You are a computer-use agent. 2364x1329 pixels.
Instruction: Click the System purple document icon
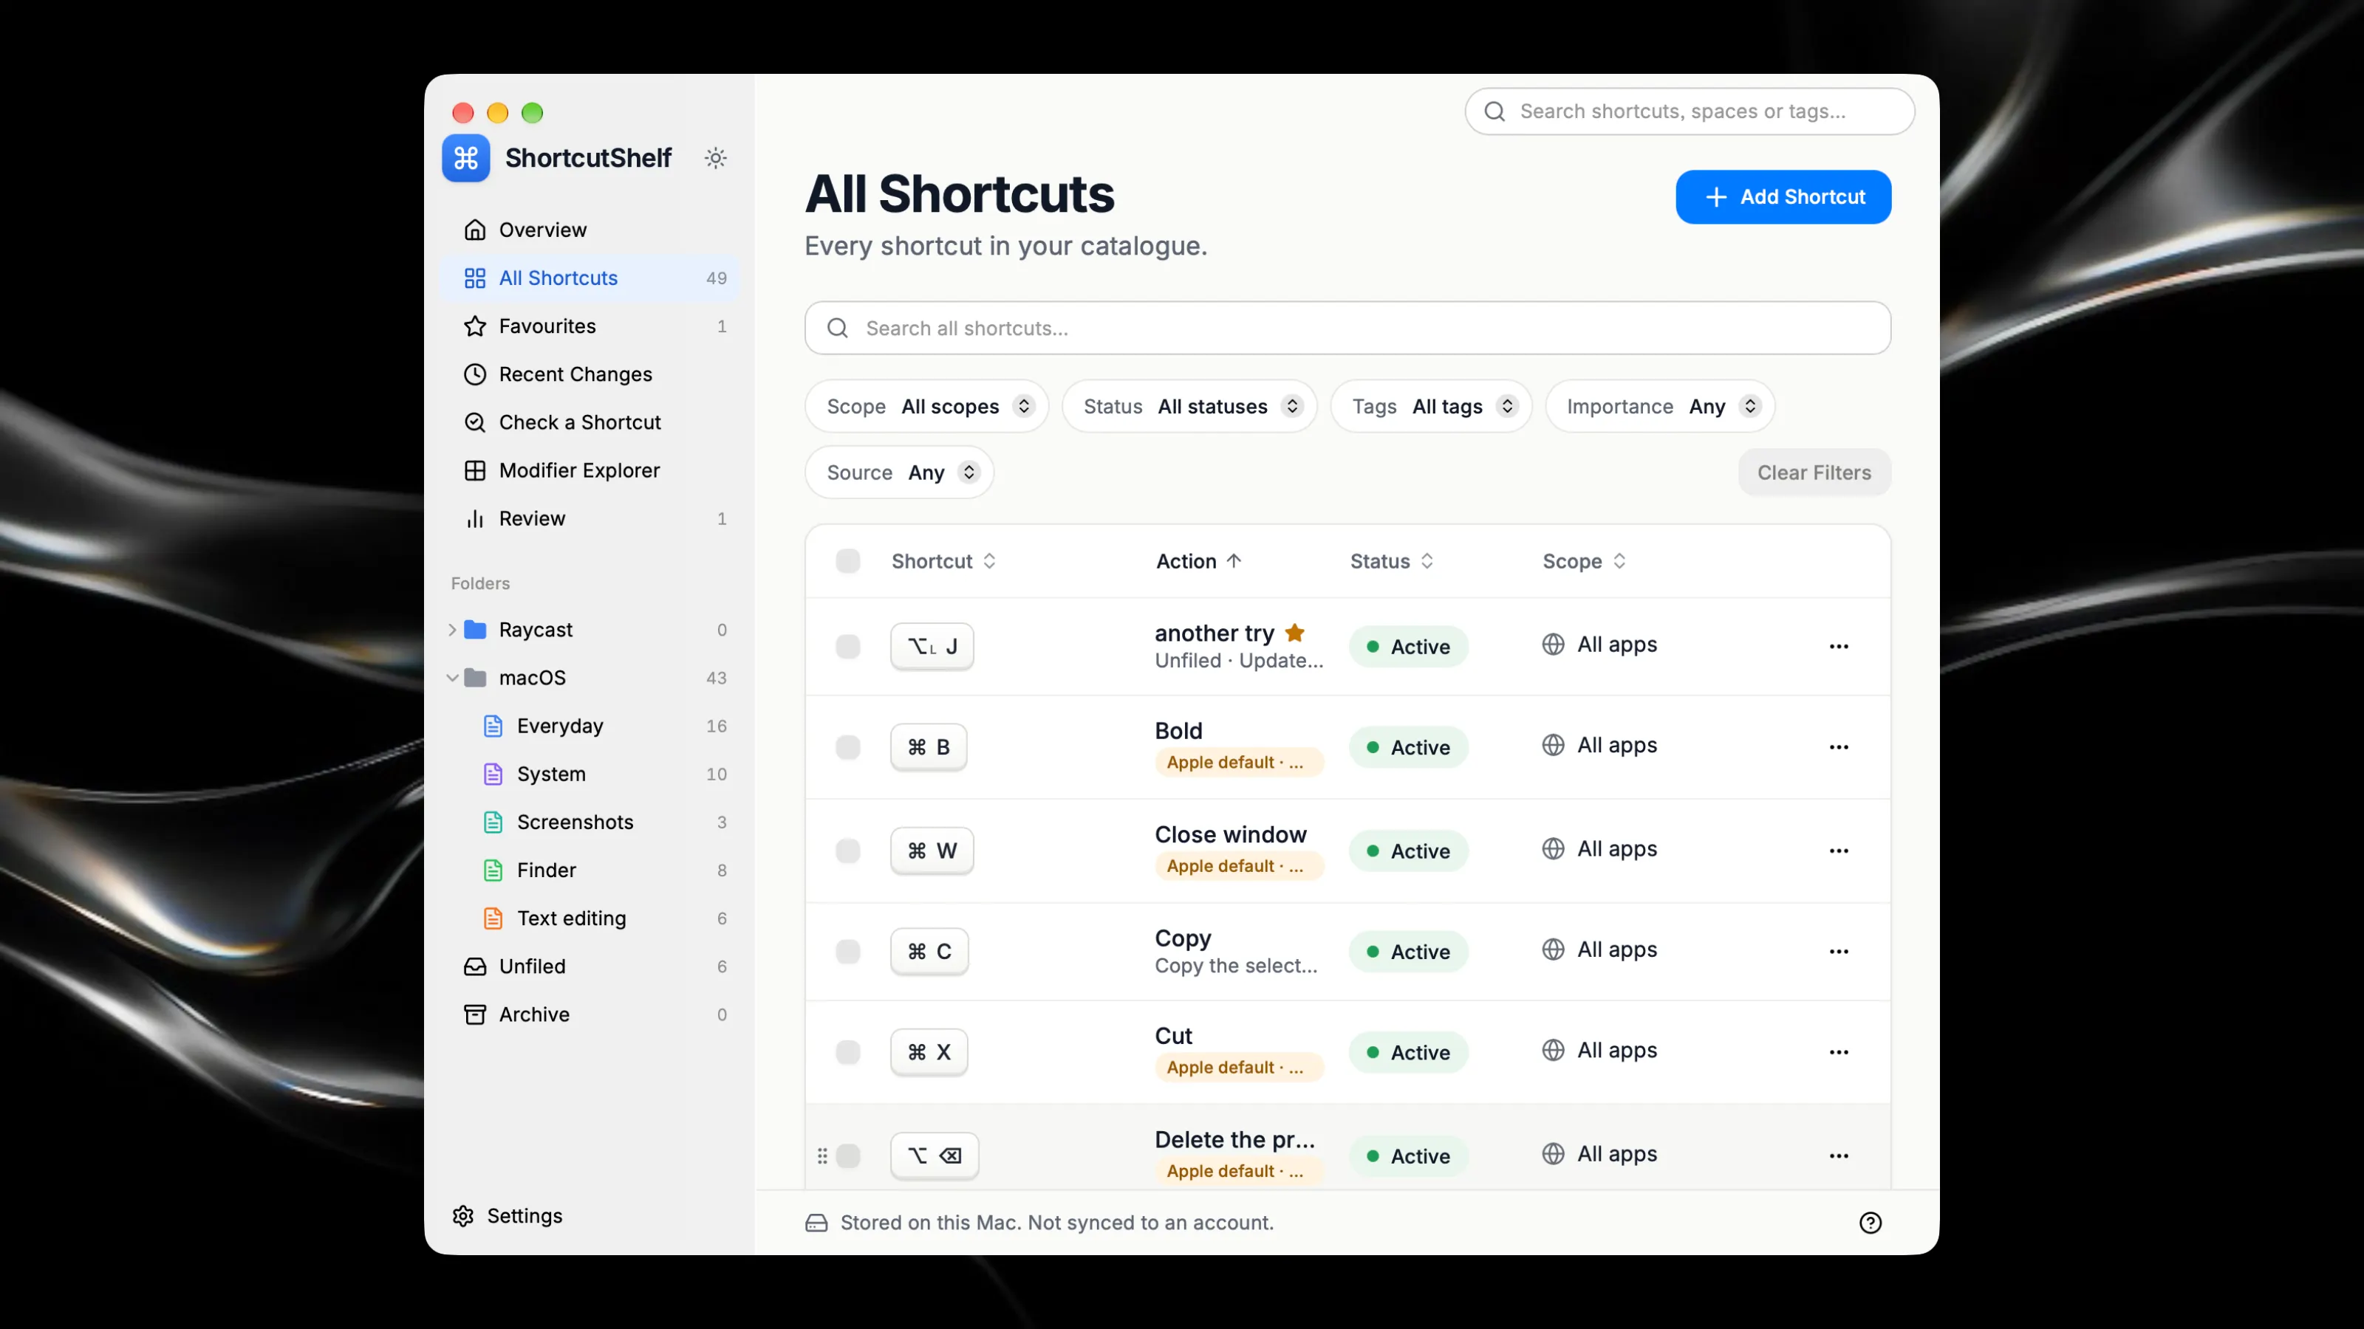tap(493, 774)
